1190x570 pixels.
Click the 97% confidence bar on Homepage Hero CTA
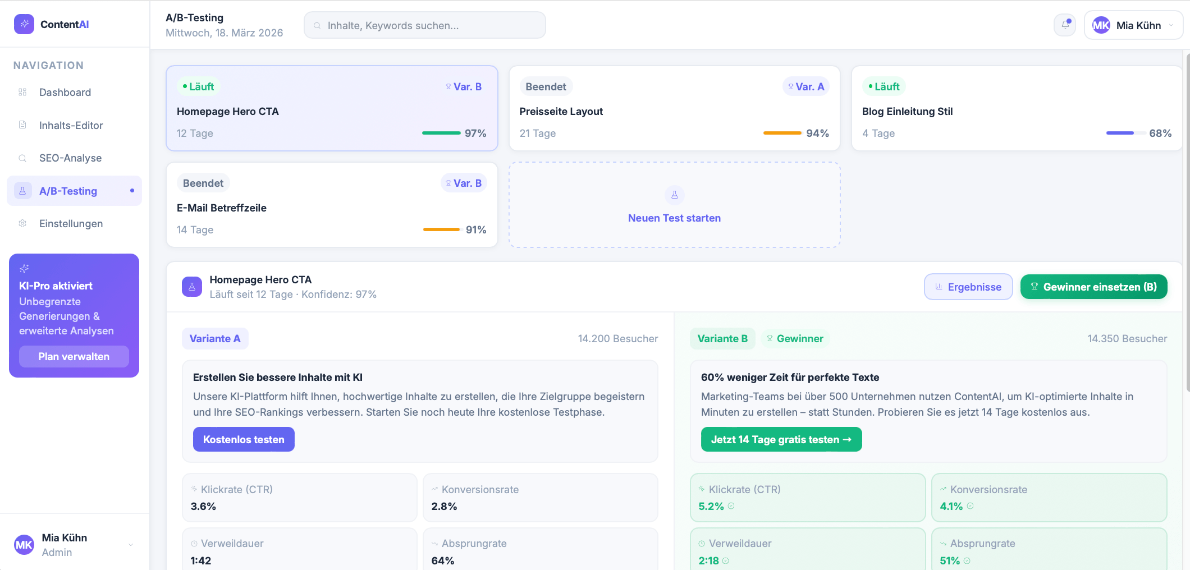coord(441,133)
